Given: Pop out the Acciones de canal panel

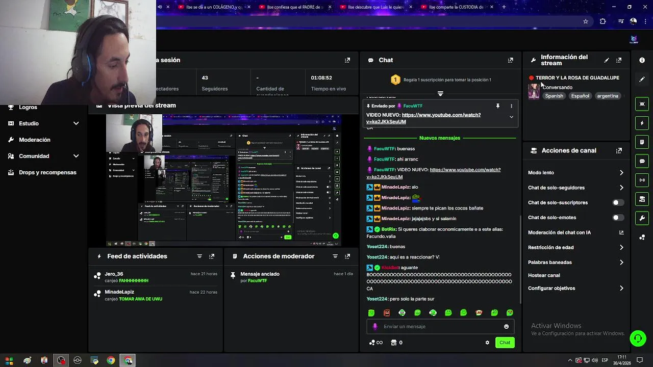Looking at the screenshot, I should click(x=619, y=151).
